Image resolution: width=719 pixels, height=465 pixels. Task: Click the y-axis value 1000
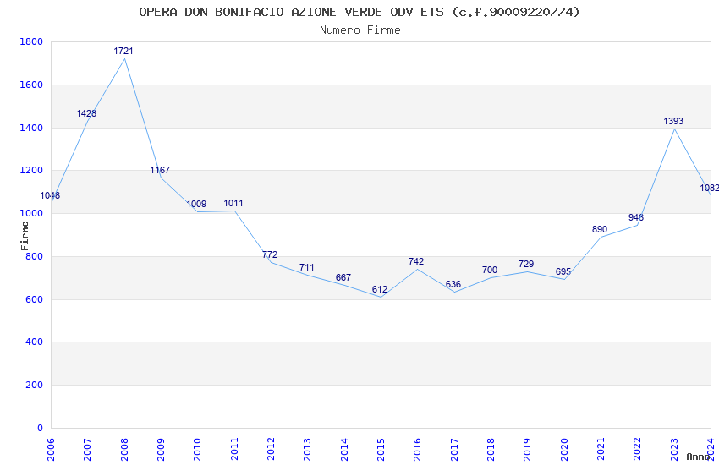31,214
